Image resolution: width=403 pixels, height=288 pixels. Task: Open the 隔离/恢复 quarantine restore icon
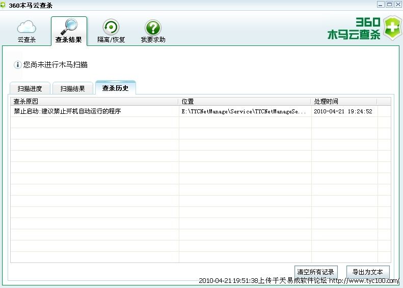click(111, 27)
